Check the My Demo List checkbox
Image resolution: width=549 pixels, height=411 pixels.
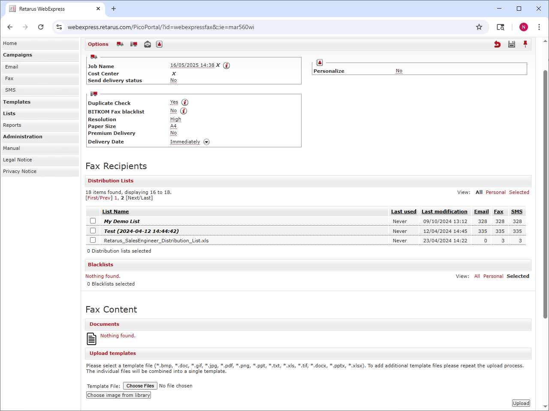[x=93, y=221]
